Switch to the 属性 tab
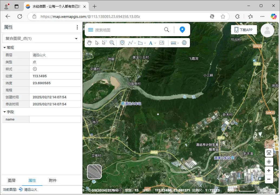The height and width of the screenshot is (195, 280). (x=32, y=180)
